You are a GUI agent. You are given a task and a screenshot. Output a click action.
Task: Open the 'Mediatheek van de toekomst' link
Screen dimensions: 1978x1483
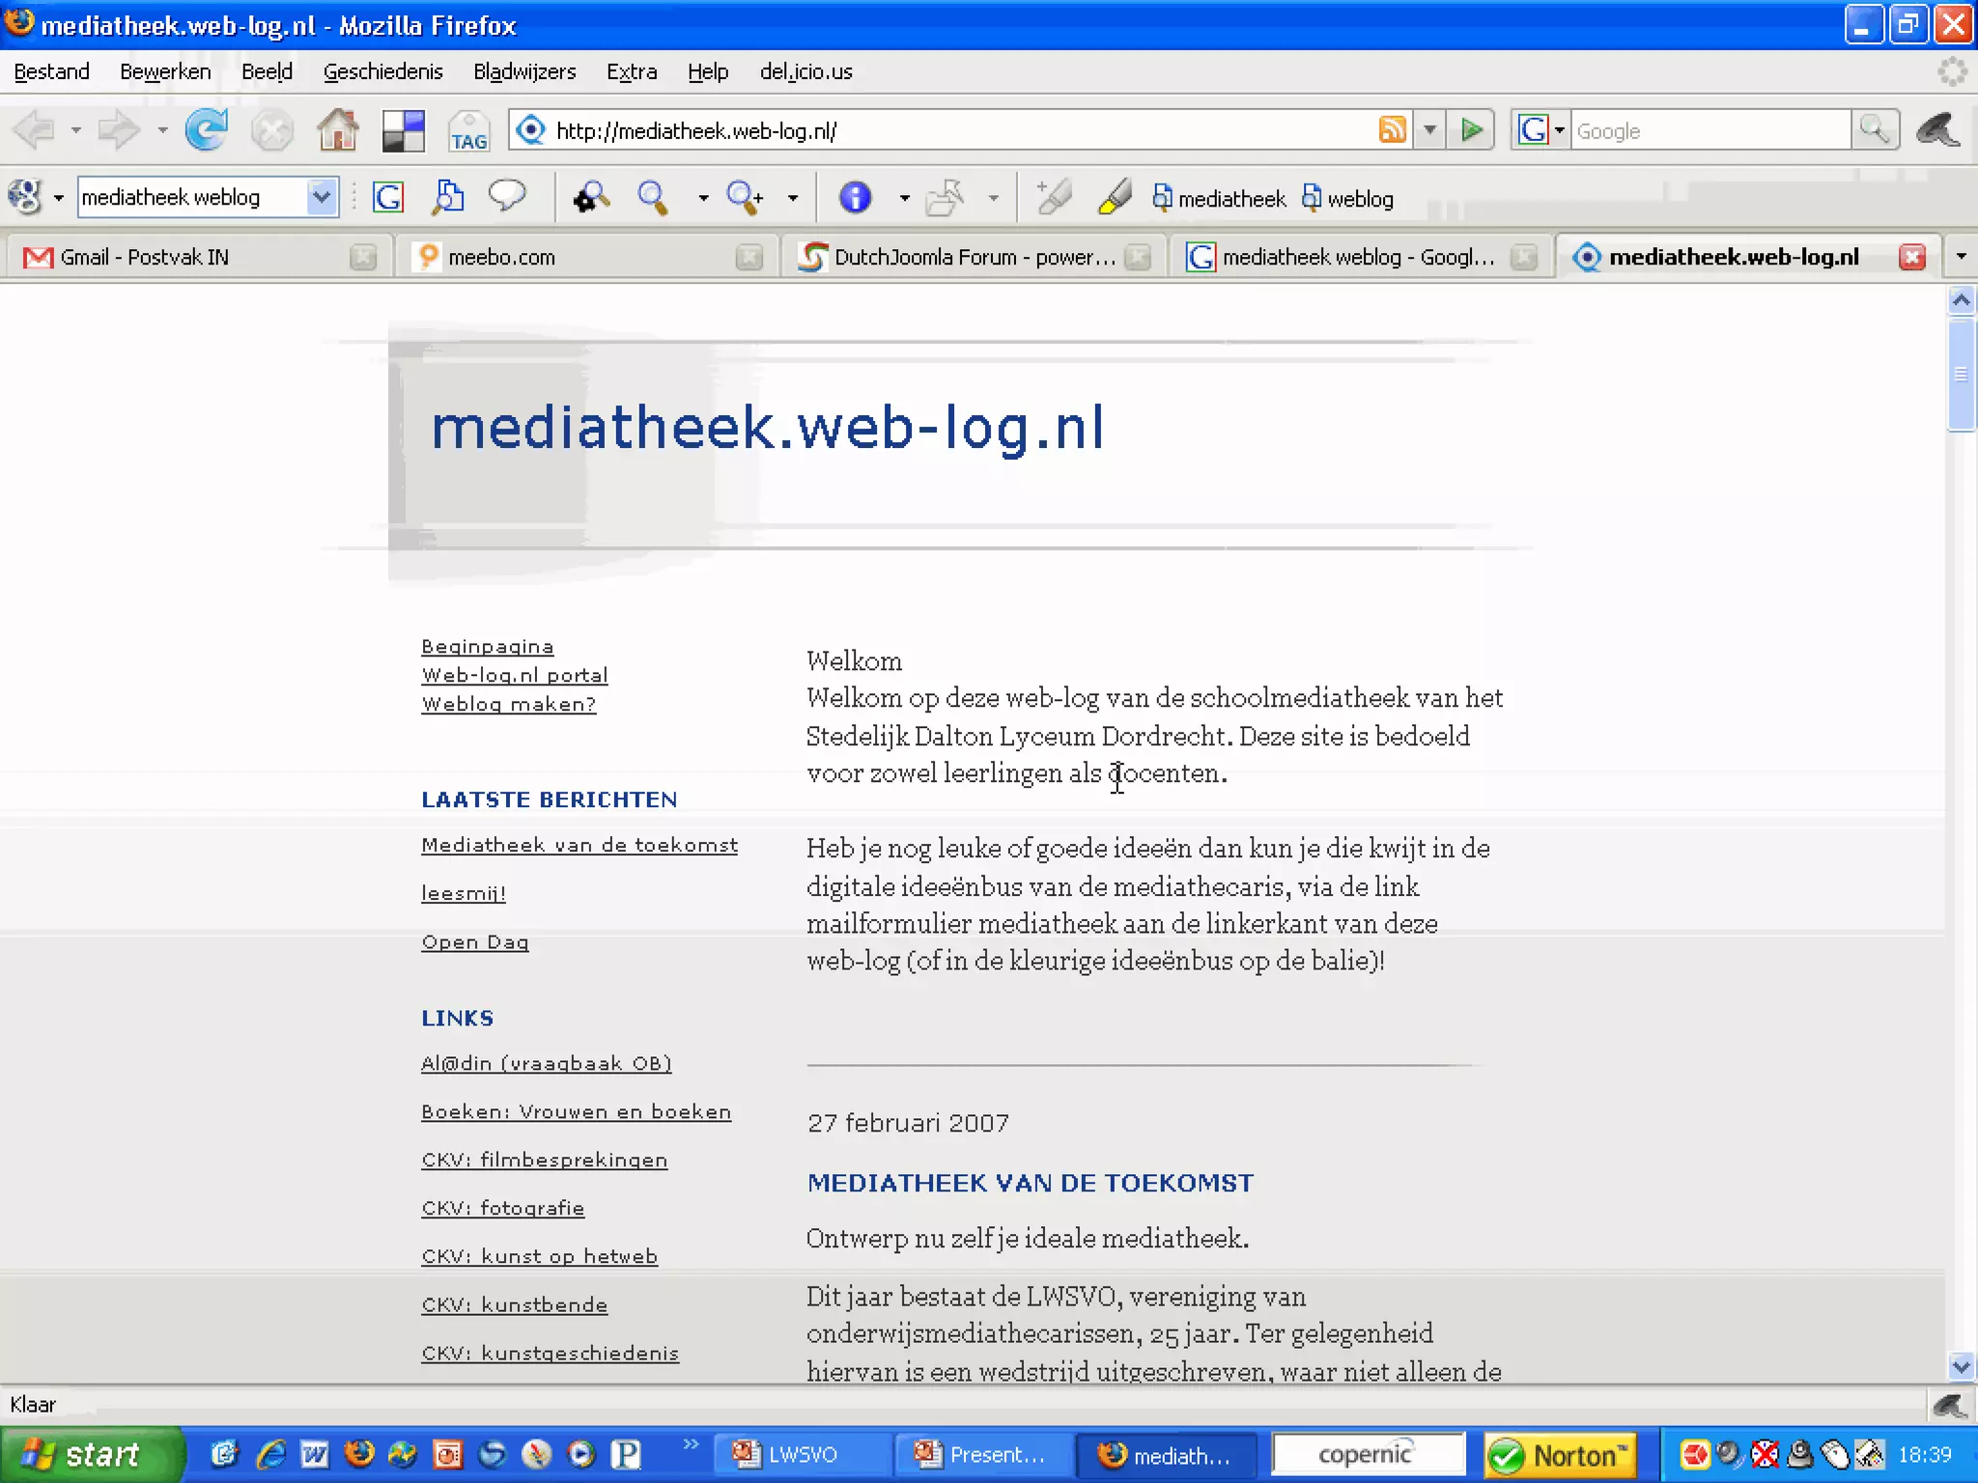coord(579,846)
